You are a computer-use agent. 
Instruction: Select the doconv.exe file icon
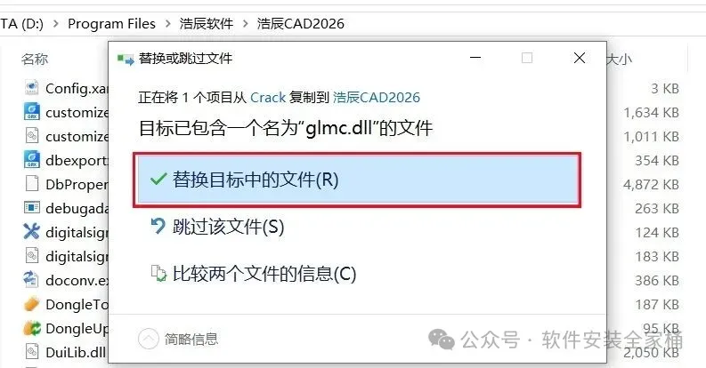tap(31, 279)
